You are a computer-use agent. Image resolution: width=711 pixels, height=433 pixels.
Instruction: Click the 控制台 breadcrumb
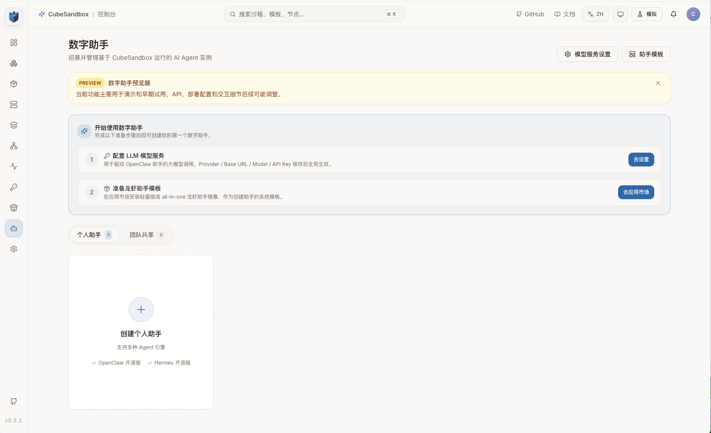point(107,14)
